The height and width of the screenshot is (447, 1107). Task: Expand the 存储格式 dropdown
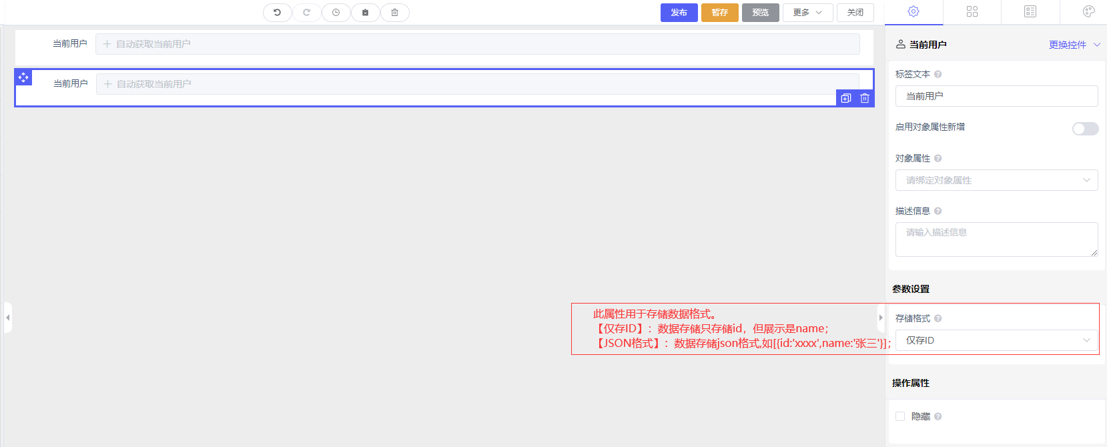pyautogui.click(x=996, y=340)
